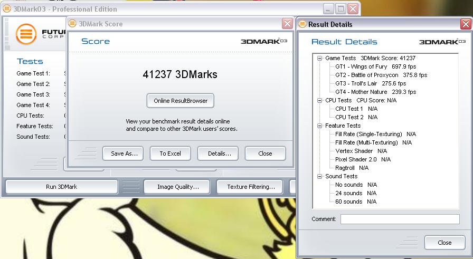Image resolution: width=473 pixels, height=259 pixels.
Task: Collapse the Sound Tests tree node
Action: coord(320,176)
